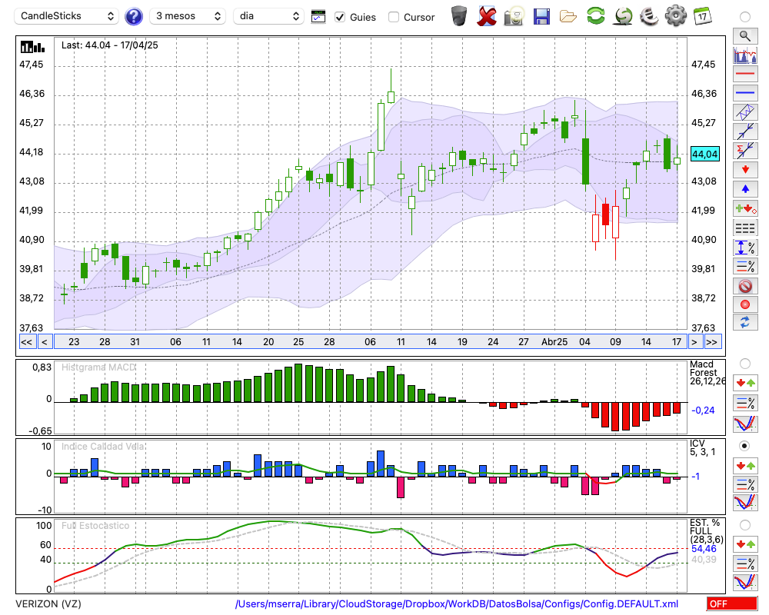Click the Estocastico panel red-green arrows icon

(745, 544)
